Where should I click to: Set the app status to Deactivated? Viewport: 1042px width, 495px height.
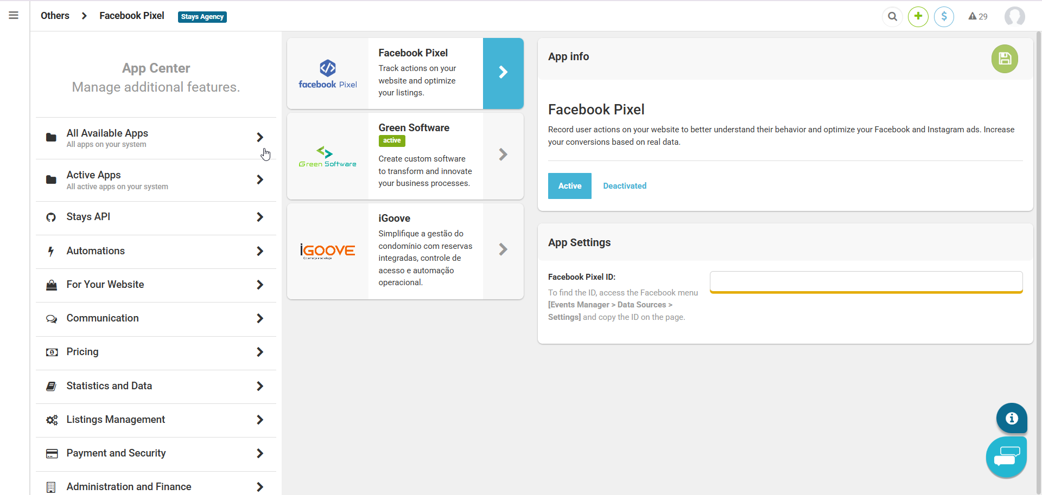pos(625,186)
